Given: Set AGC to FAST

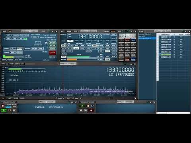Looking at the screenshot, I should click(x=107, y=57).
